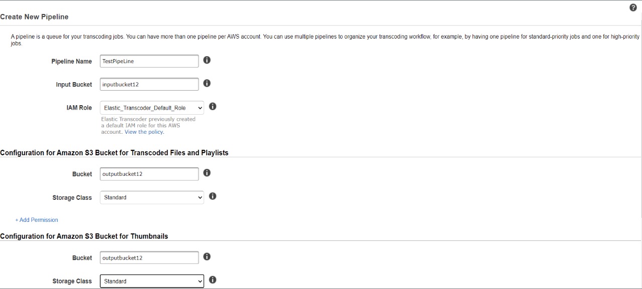Click the Create New Pipeline heading
Viewport: 642px width, 289px height.
pyautogui.click(x=34, y=17)
